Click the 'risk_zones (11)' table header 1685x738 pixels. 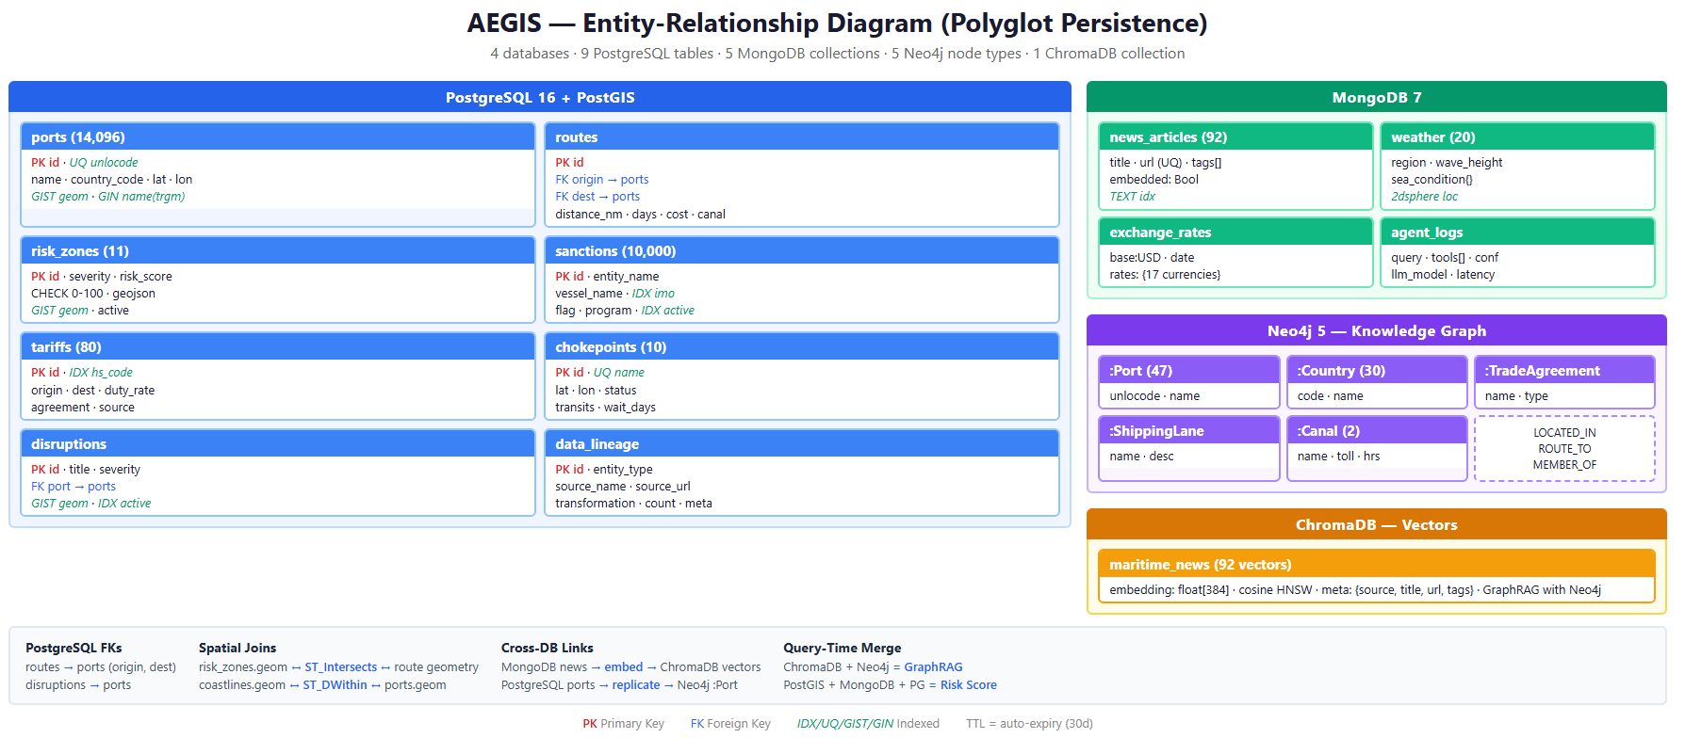(278, 251)
